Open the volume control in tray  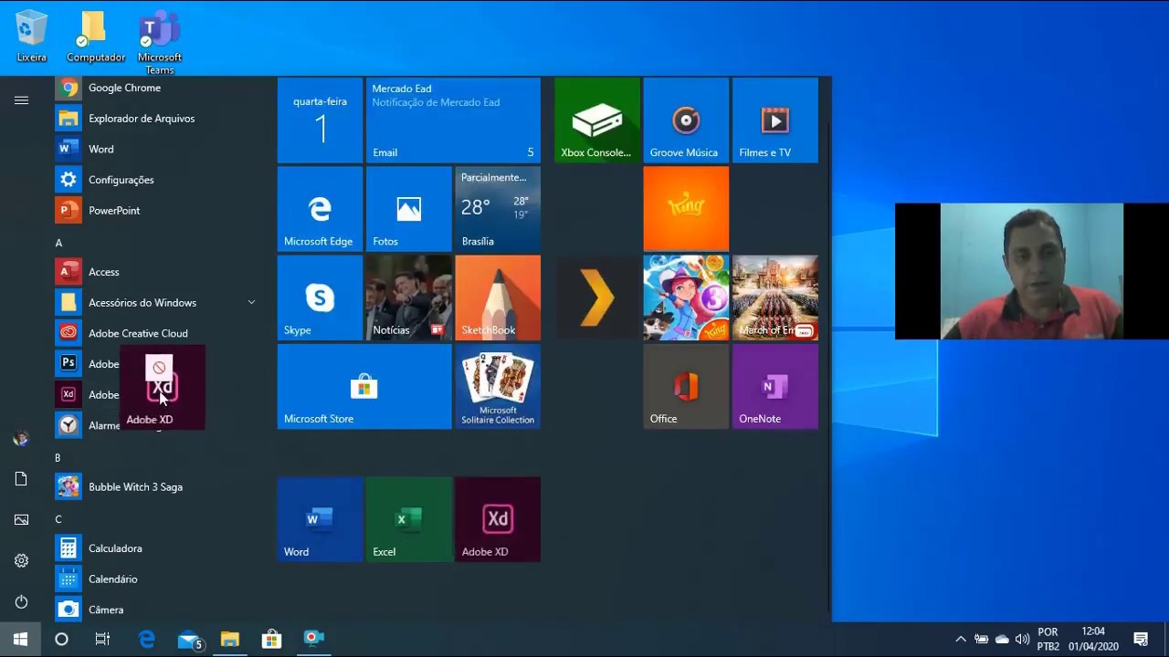pyautogui.click(x=1022, y=640)
